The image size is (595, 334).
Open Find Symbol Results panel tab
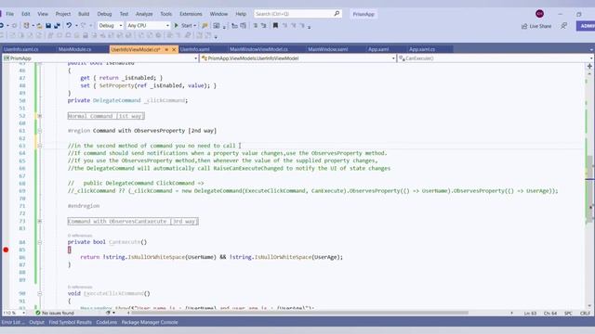(x=71, y=322)
